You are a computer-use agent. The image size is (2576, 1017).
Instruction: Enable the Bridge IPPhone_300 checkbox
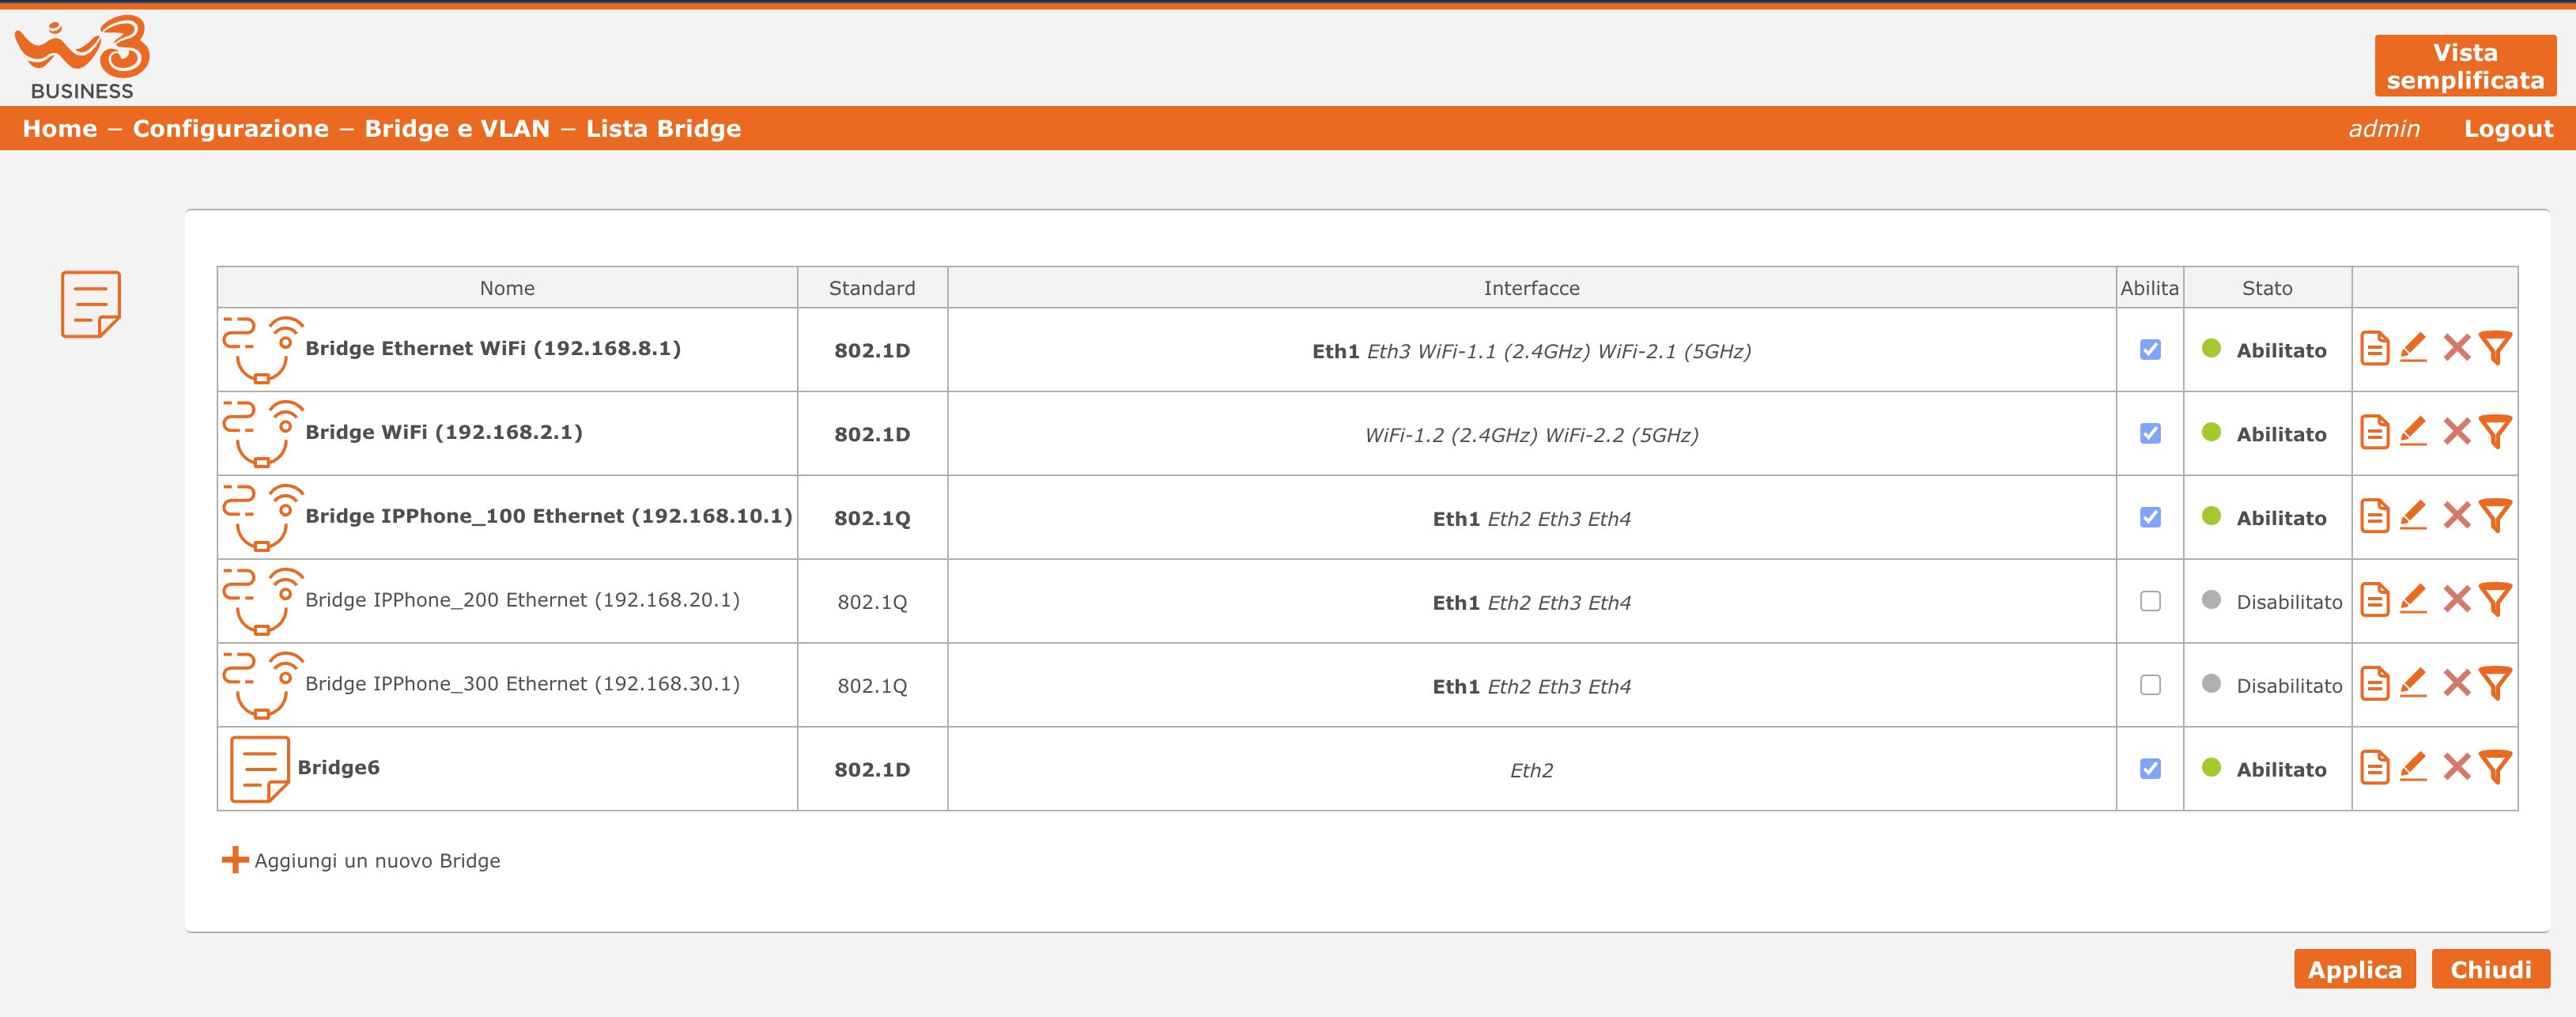[x=2150, y=685]
